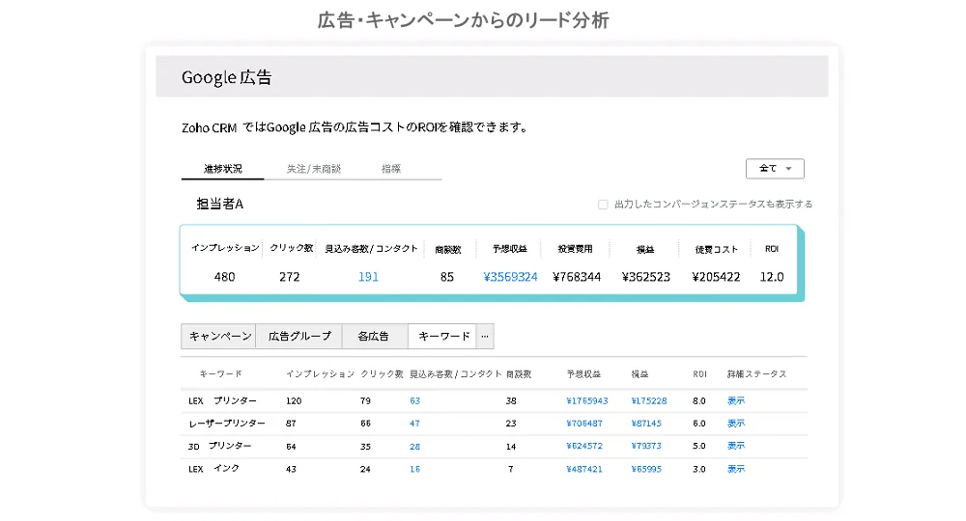Click the ¥768344 投資費用 value

(x=577, y=277)
